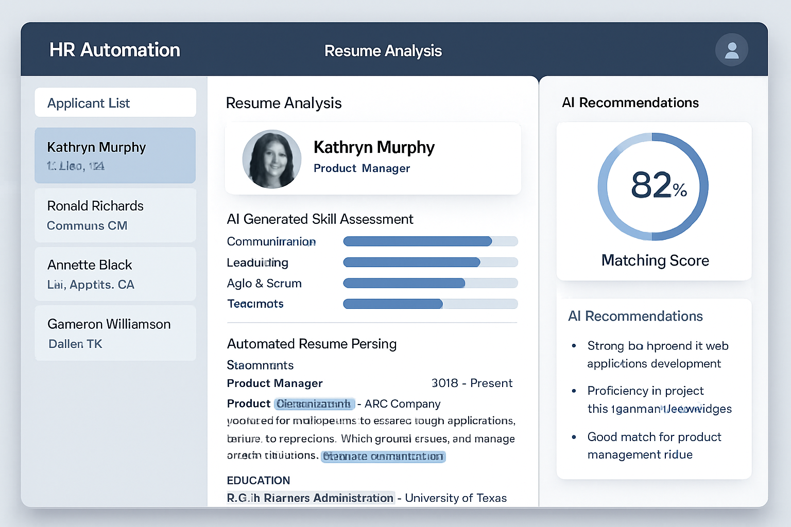Click the user profile avatar icon
This screenshot has width=791, height=527.
tap(731, 50)
